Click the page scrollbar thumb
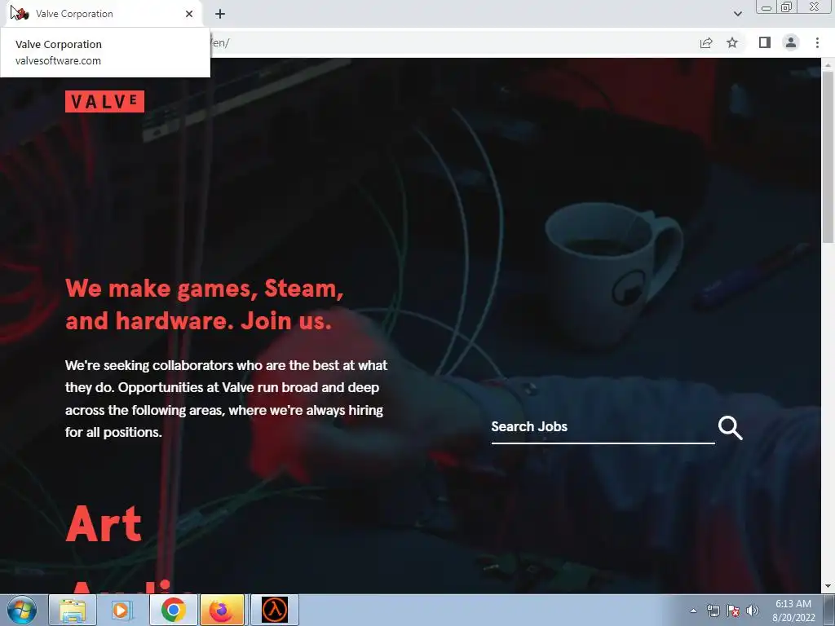This screenshot has height=626, width=835. point(828,157)
